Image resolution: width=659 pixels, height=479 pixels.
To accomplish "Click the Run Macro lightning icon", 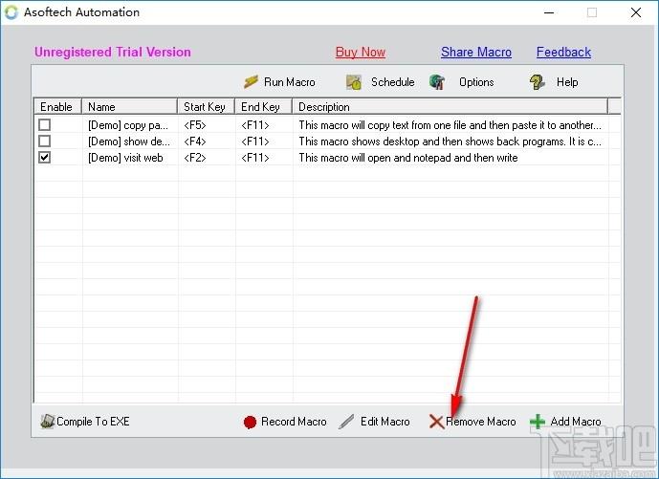I will (251, 82).
